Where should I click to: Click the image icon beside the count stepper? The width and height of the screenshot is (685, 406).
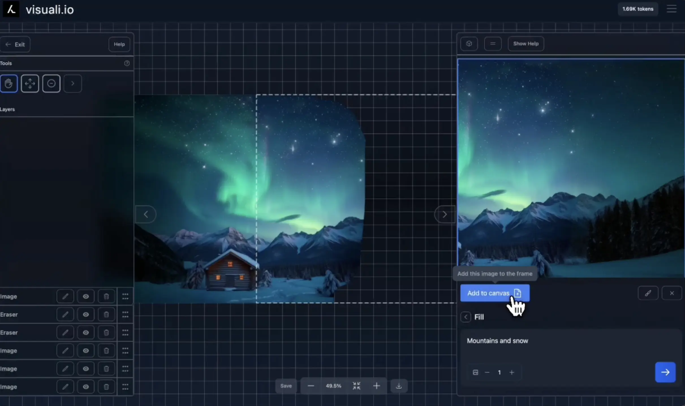click(x=475, y=372)
